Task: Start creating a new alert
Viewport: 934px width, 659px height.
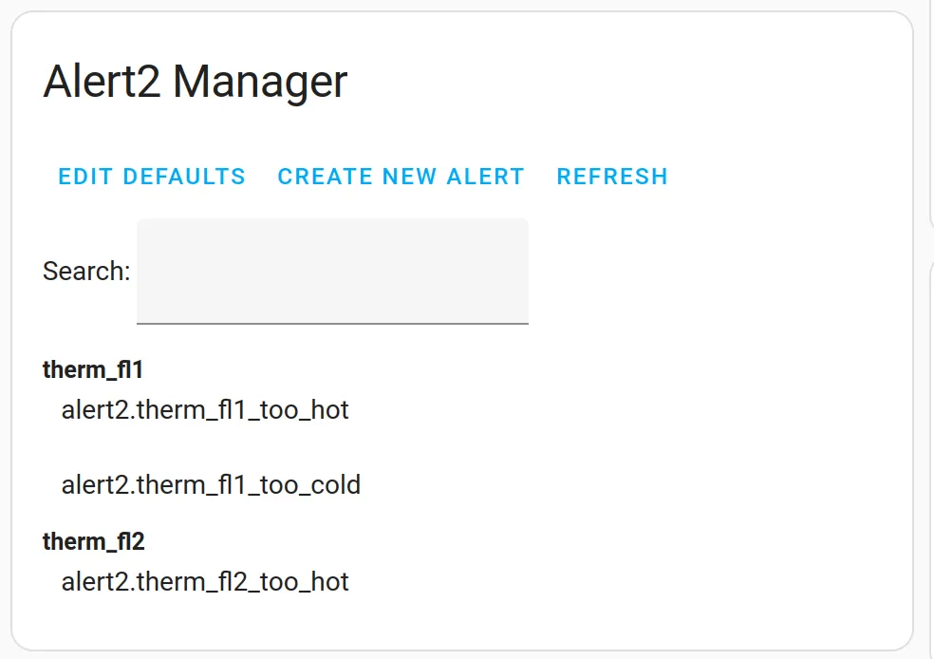Action: click(401, 177)
